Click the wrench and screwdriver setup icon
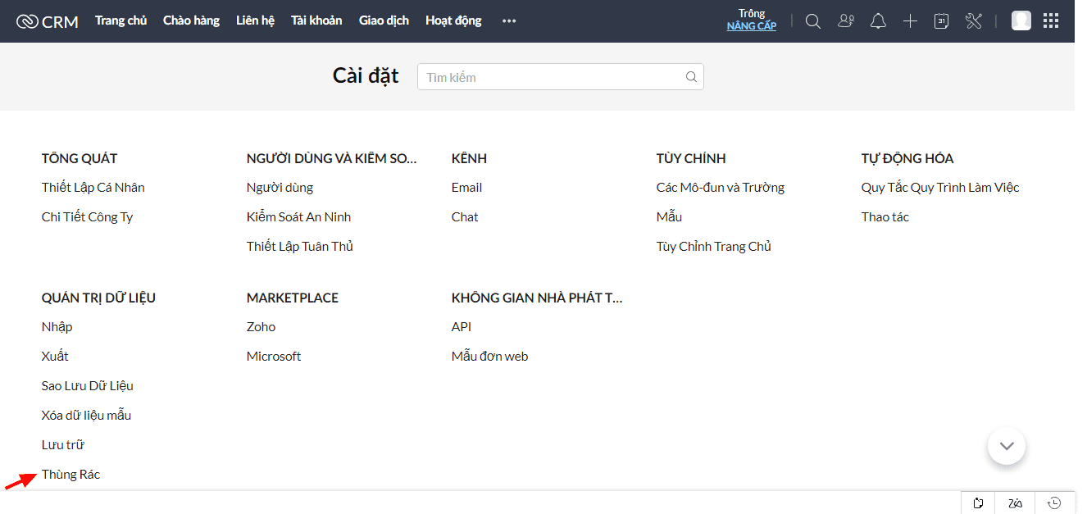This screenshot has width=1087, height=514. pos(974,21)
